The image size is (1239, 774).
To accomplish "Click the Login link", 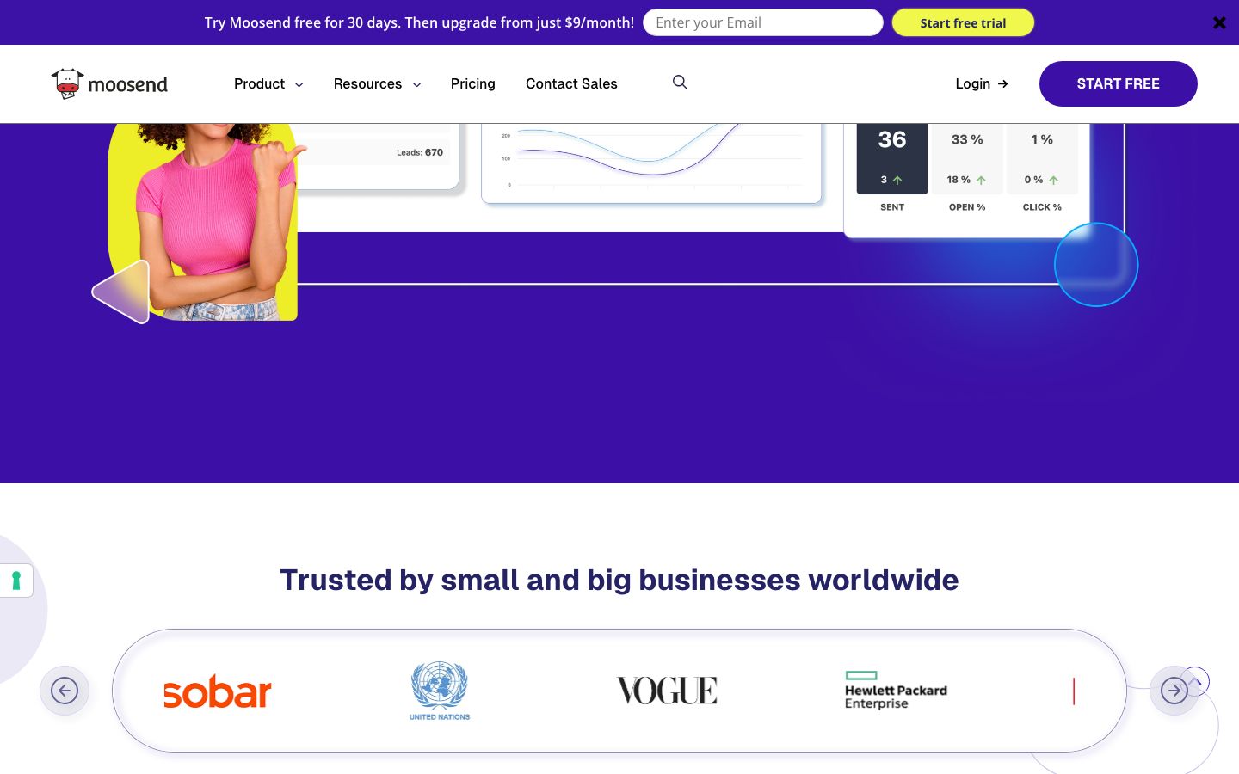I will pyautogui.click(x=982, y=84).
